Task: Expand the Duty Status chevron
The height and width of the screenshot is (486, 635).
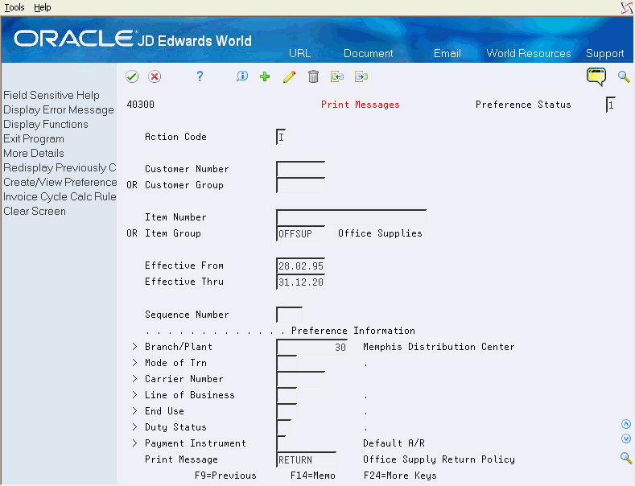Action: [x=134, y=427]
